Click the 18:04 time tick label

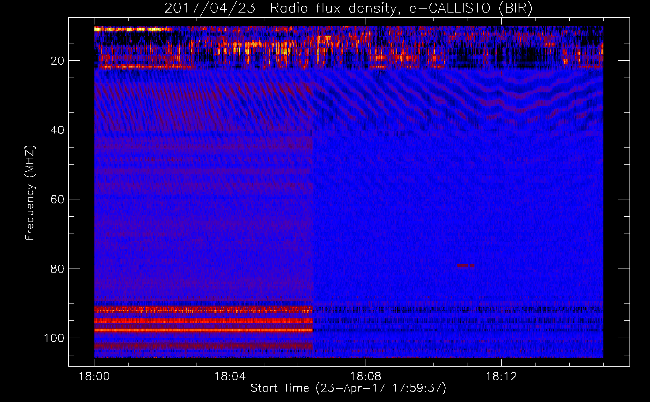point(230,377)
